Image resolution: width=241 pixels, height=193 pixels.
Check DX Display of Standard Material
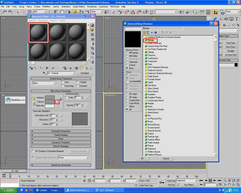tap(33, 151)
